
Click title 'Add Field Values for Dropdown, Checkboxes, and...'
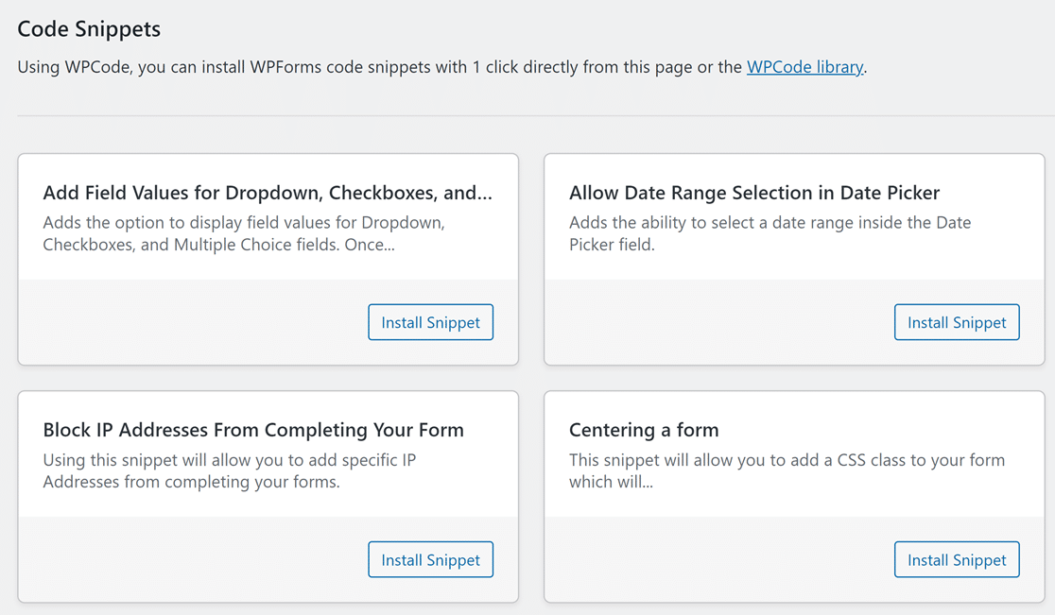(268, 193)
